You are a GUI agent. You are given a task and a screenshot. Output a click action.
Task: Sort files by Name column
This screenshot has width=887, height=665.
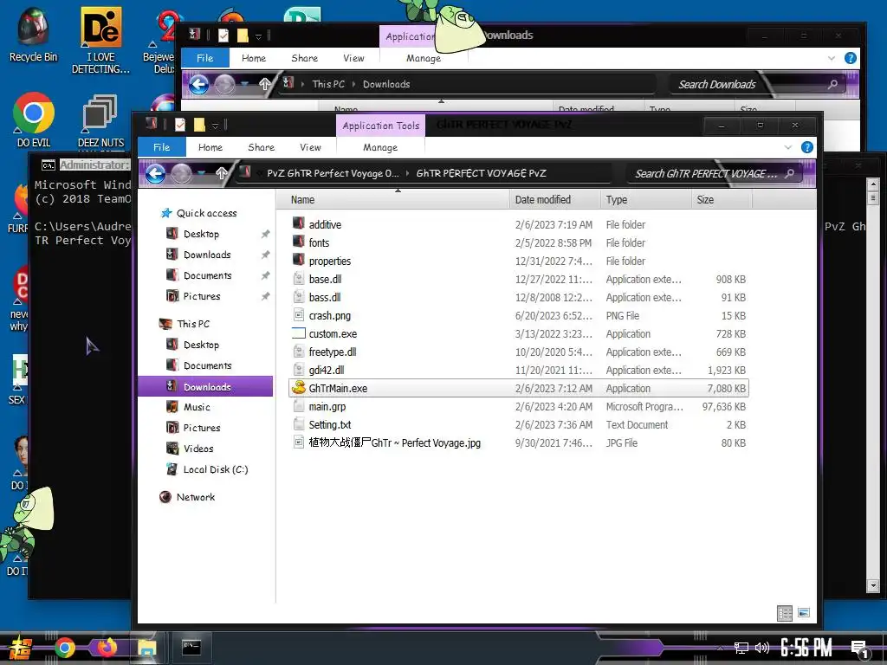(x=394, y=200)
